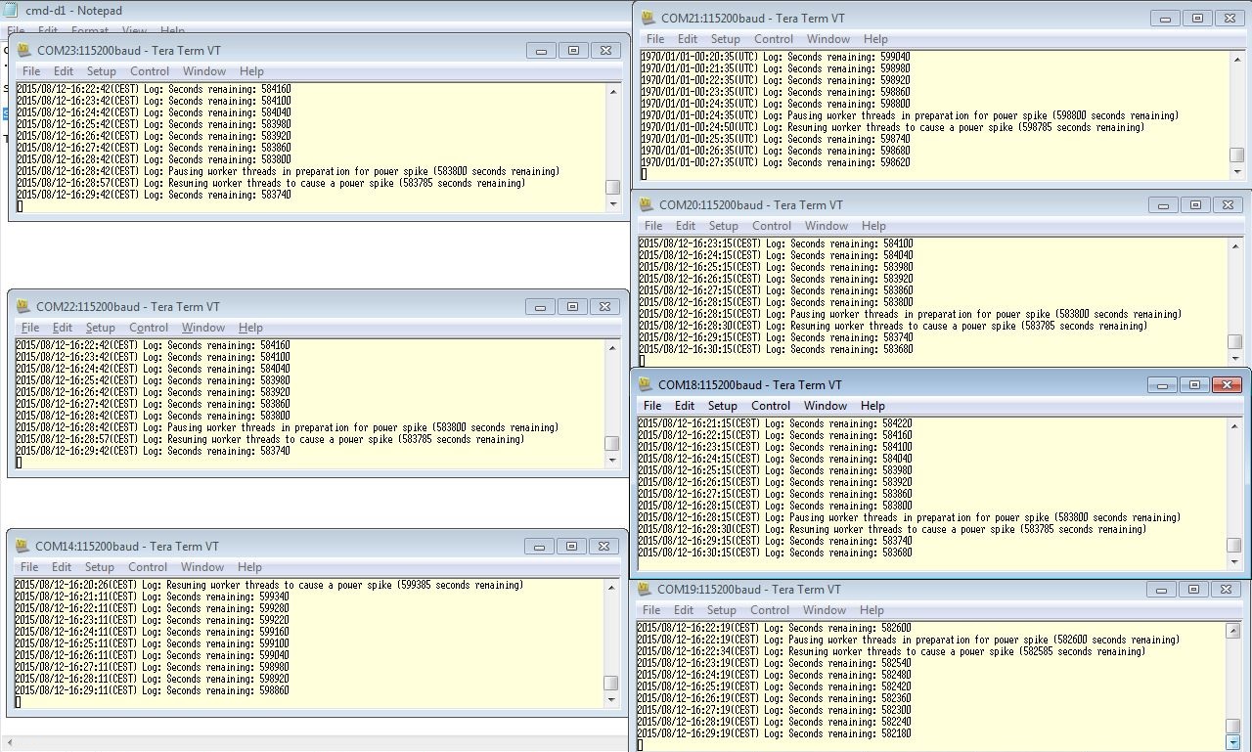1252x752 pixels.
Task: Click COM18 'Resuming worker threads' log line
Action: pyautogui.click(x=892, y=529)
